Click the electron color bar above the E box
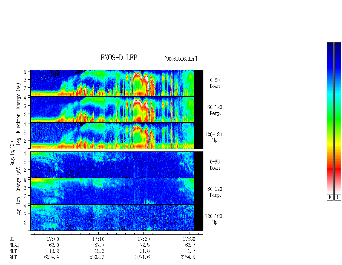 330,118
